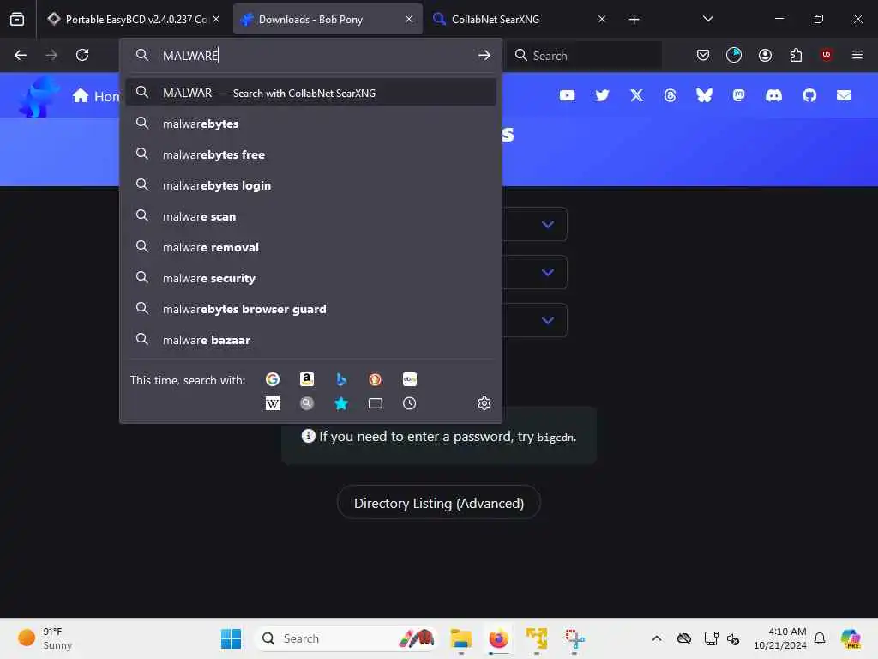Search with Amazon engine icon
Image resolution: width=878 pixels, height=659 pixels.
[307, 379]
